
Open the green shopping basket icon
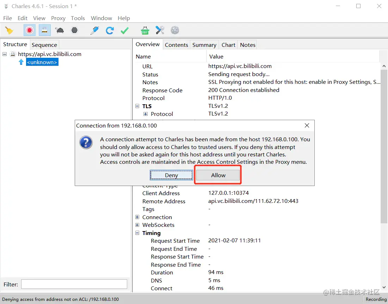click(x=145, y=30)
